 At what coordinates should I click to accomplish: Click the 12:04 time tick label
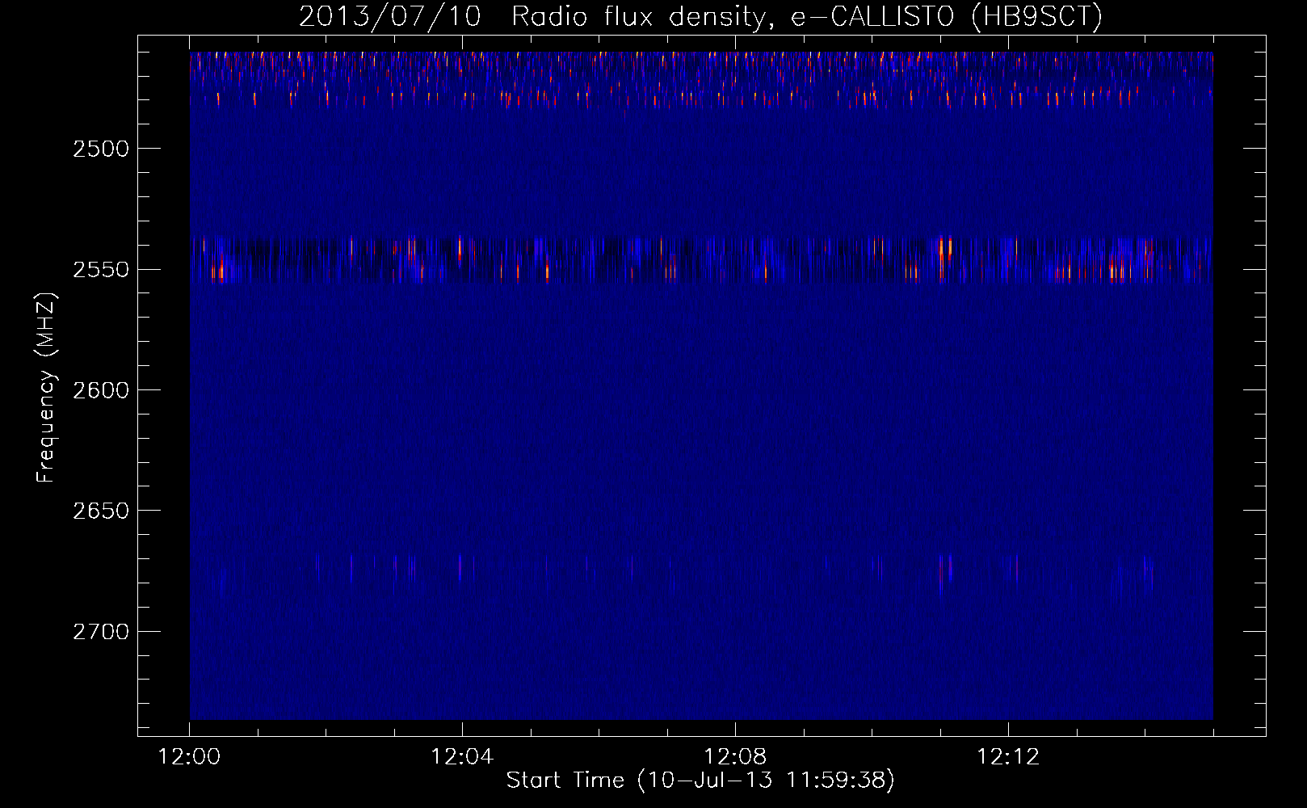462,757
